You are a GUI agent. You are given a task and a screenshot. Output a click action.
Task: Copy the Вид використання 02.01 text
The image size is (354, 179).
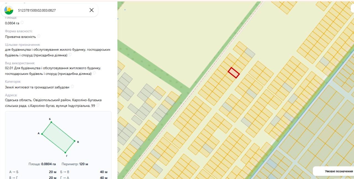click(x=94, y=73)
